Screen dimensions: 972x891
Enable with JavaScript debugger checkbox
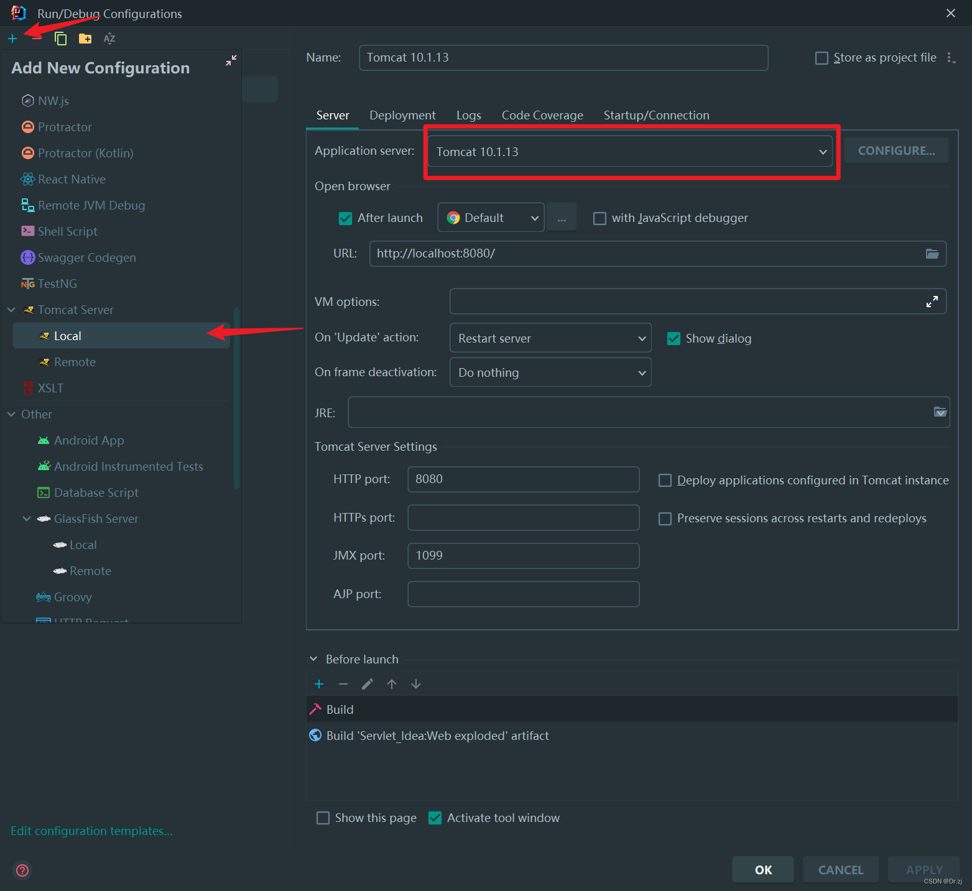599,218
